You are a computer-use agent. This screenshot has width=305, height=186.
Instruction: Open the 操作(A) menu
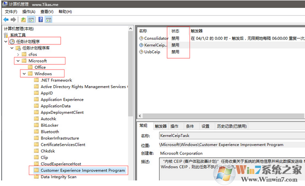pyautogui.click(x=29, y=12)
